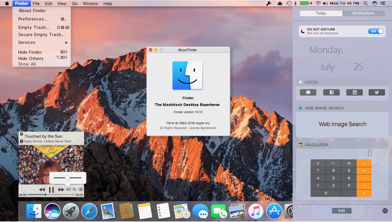Open the View menu in menu bar
392x222 pixels.
pyautogui.click(x=62, y=3)
